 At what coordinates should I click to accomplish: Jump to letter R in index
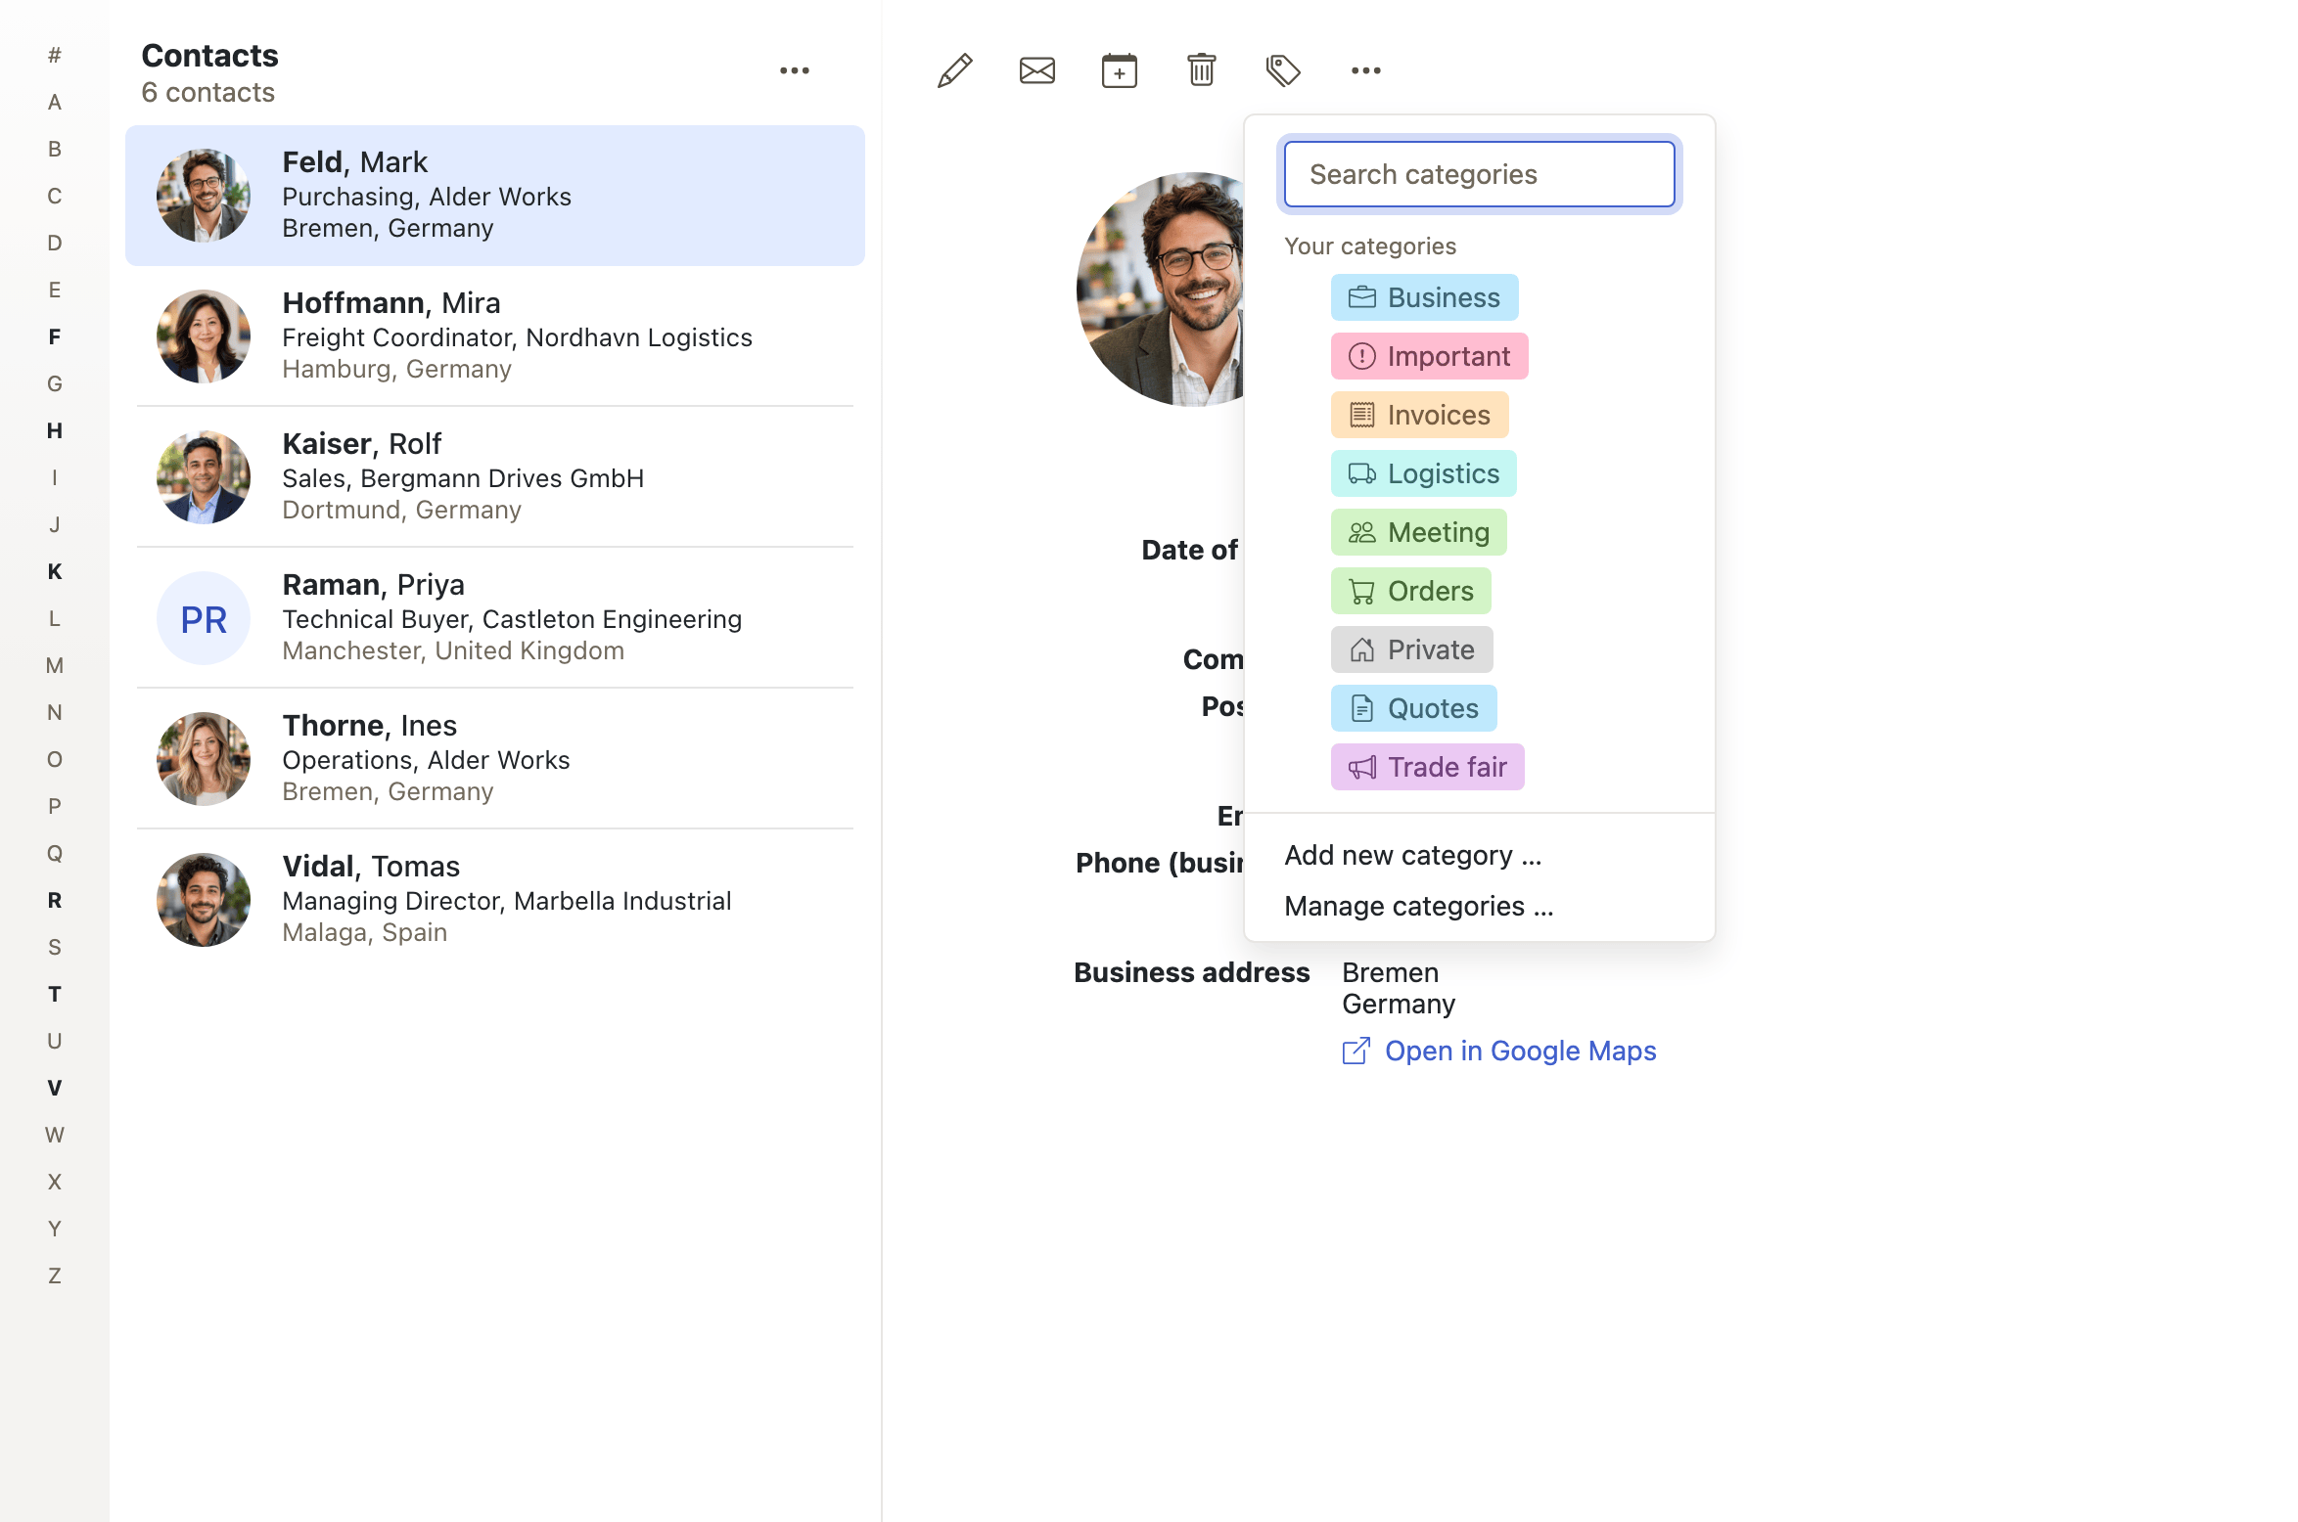click(55, 900)
